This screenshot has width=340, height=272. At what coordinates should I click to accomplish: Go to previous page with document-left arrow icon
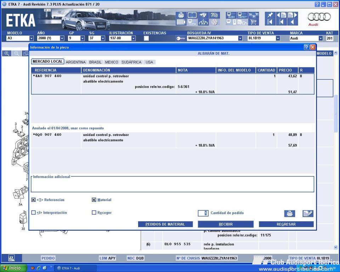pos(281,15)
